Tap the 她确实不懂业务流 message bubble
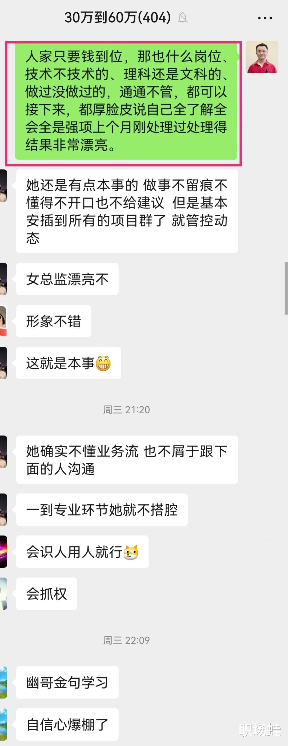 click(127, 460)
